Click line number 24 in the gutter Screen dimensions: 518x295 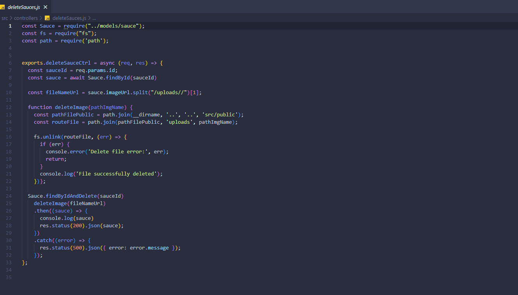click(x=9, y=196)
